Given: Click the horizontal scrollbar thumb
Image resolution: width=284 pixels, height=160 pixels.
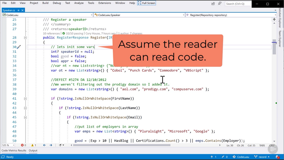Looking at the screenshot, I should tap(122, 145).
